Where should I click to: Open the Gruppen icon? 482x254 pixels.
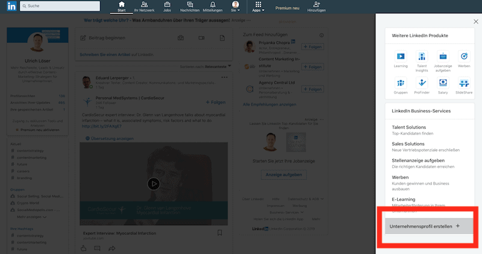click(x=401, y=83)
